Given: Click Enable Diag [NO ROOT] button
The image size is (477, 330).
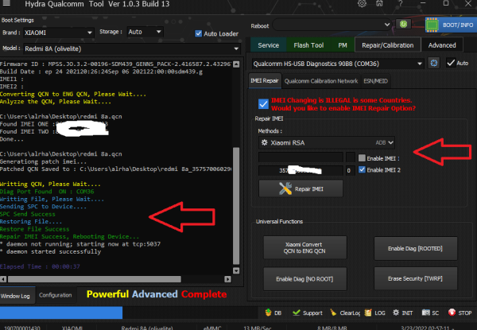Looking at the screenshot, I should coord(304,279).
